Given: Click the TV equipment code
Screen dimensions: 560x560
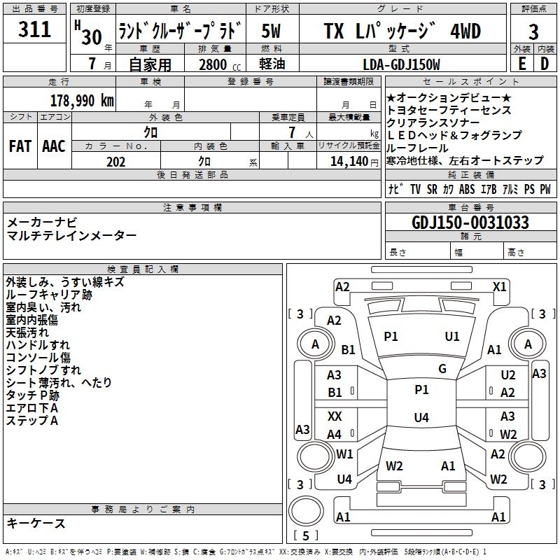Looking at the screenshot, I should point(415,189).
